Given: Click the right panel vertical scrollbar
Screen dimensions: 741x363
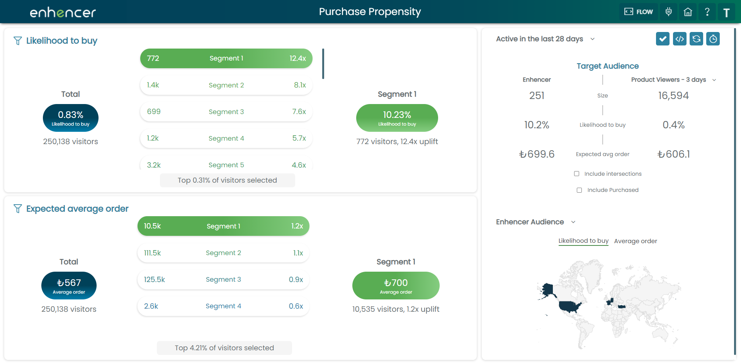Looking at the screenshot, I should tap(735, 191).
